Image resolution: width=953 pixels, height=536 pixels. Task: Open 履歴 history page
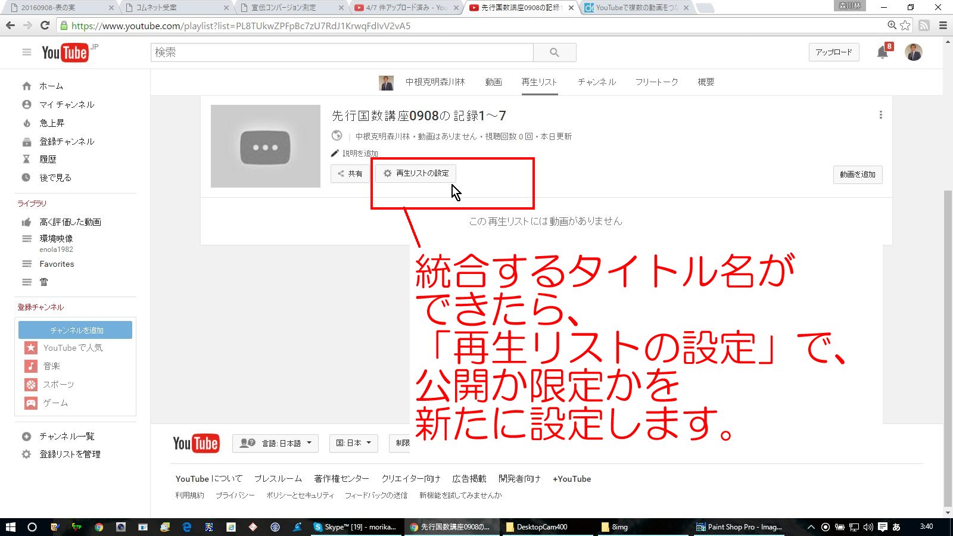pos(48,160)
